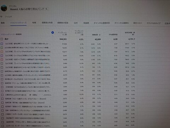Click the 平均視聴時間 column header
This screenshot has height=128, width=170.
113,34
